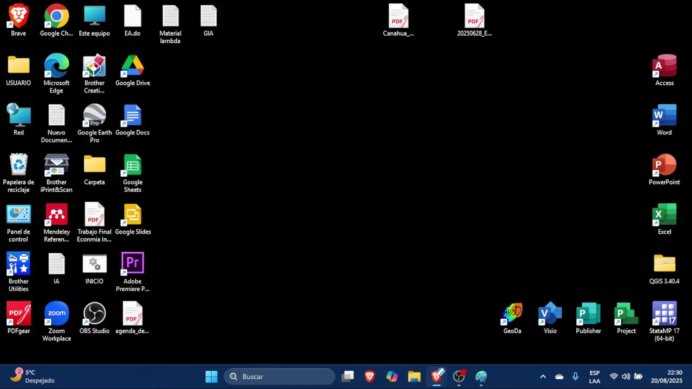This screenshot has width=692, height=389.
Task: Select the GeoDa desktop shortcut
Action: click(x=513, y=318)
